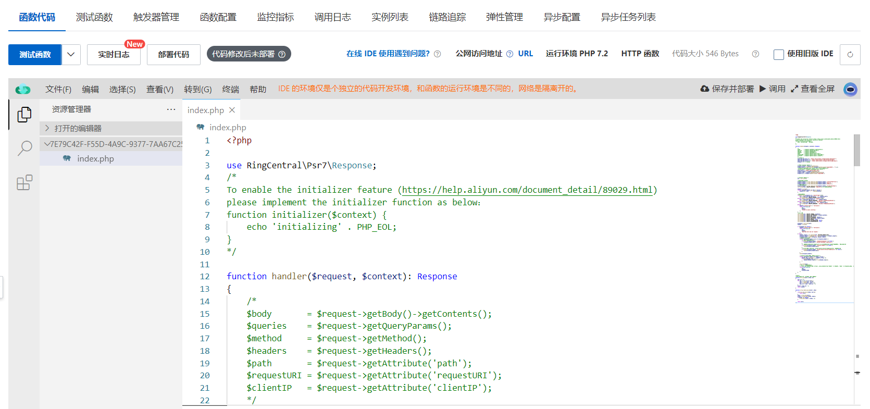
Task: Click the 运行环境 PHP 7.2 label
Action: (x=577, y=54)
